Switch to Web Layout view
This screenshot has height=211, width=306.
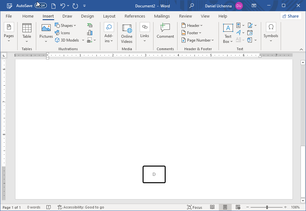coord(238,207)
